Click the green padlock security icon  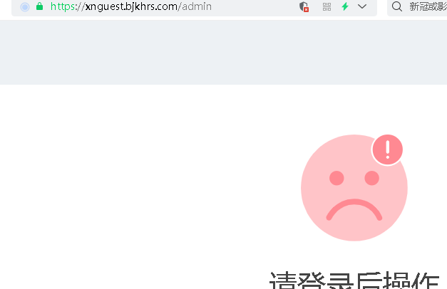tap(39, 6)
